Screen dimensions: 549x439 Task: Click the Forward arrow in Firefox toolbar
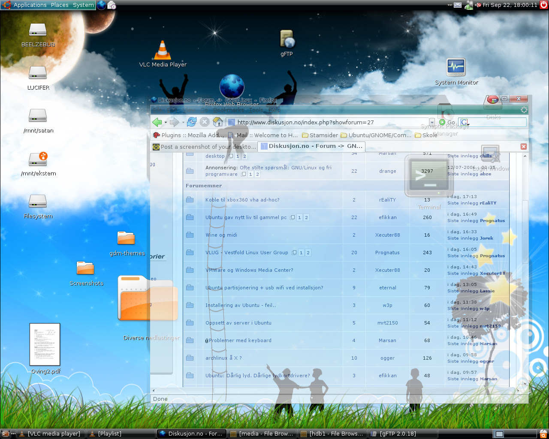click(x=174, y=122)
